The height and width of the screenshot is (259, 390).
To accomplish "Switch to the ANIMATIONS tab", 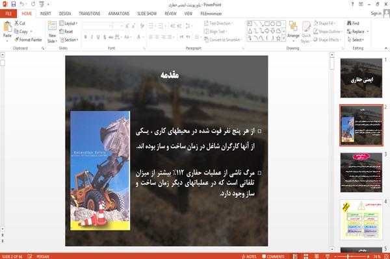I will pos(119,14).
